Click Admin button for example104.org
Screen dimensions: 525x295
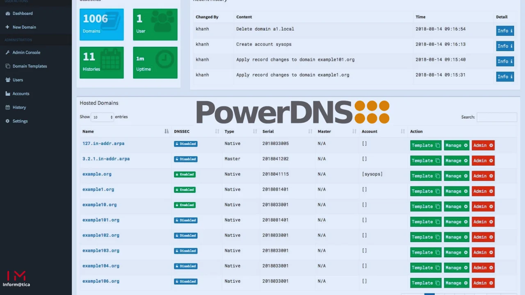(483, 268)
